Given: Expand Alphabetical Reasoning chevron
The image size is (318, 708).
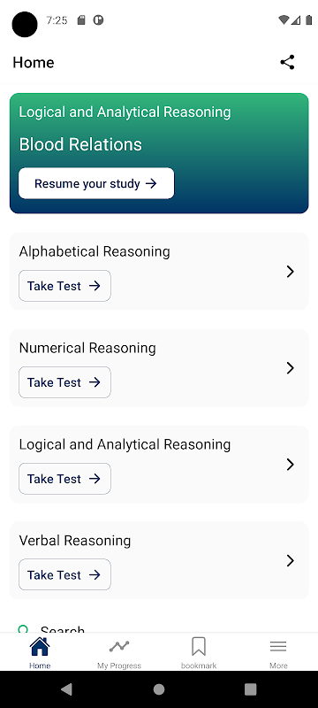Looking at the screenshot, I should coord(291,272).
